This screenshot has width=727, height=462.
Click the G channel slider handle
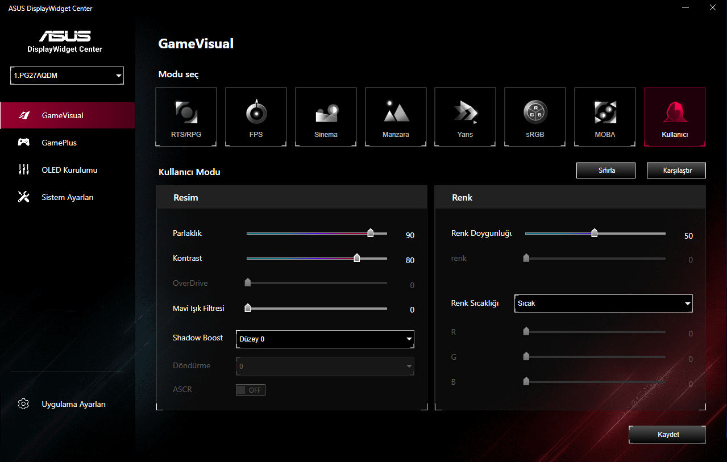click(x=526, y=356)
